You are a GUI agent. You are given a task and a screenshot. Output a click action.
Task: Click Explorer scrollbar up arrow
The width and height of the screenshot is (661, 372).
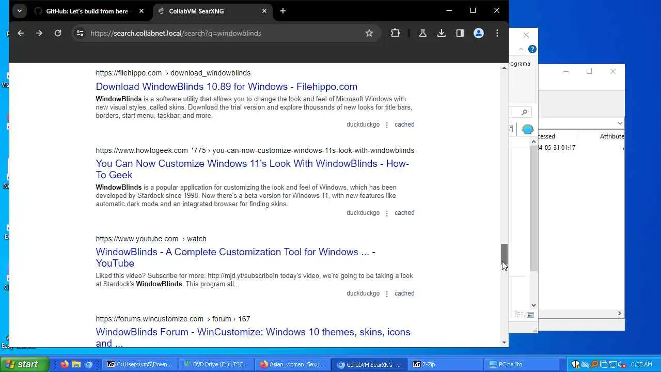tap(534, 142)
